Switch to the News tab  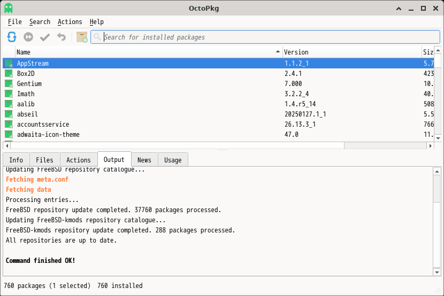[144, 160]
